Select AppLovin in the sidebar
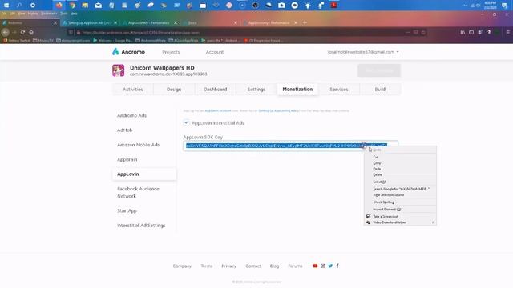 pos(144,174)
